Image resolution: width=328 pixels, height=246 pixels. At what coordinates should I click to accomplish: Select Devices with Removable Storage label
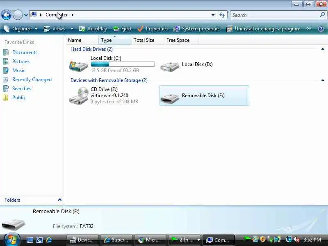coord(109,80)
